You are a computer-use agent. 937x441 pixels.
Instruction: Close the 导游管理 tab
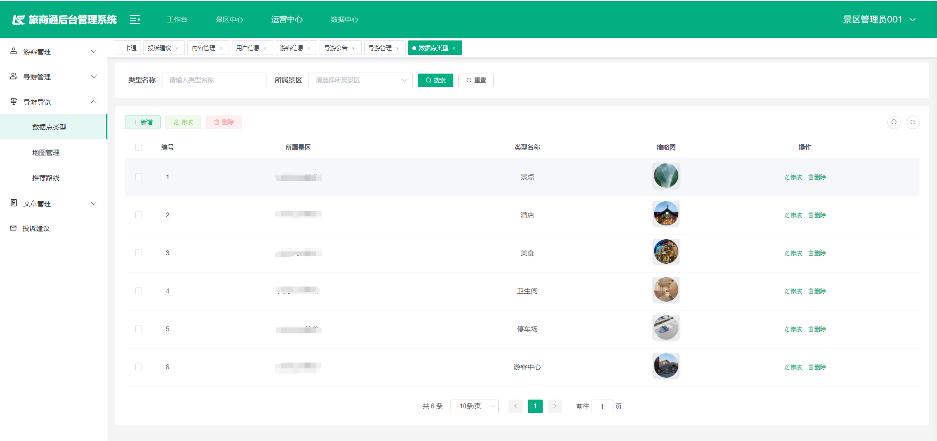pyautogui.click(x=397, y=48)
